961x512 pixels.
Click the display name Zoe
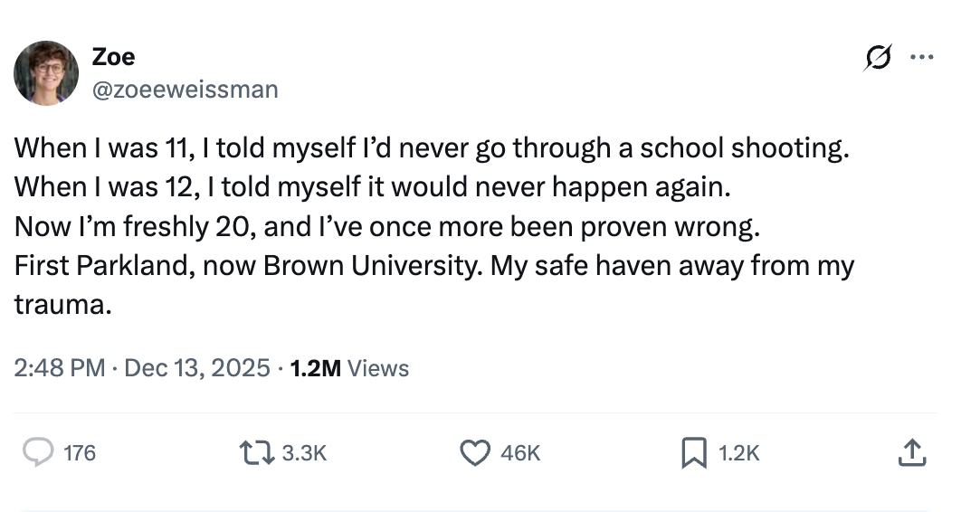click(x=113, y=57)
